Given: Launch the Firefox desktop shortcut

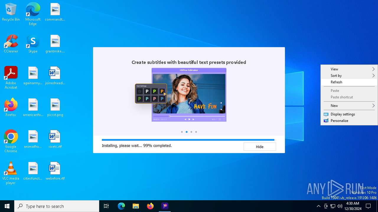Looking at the screenshot, I should tap(11, 108).
